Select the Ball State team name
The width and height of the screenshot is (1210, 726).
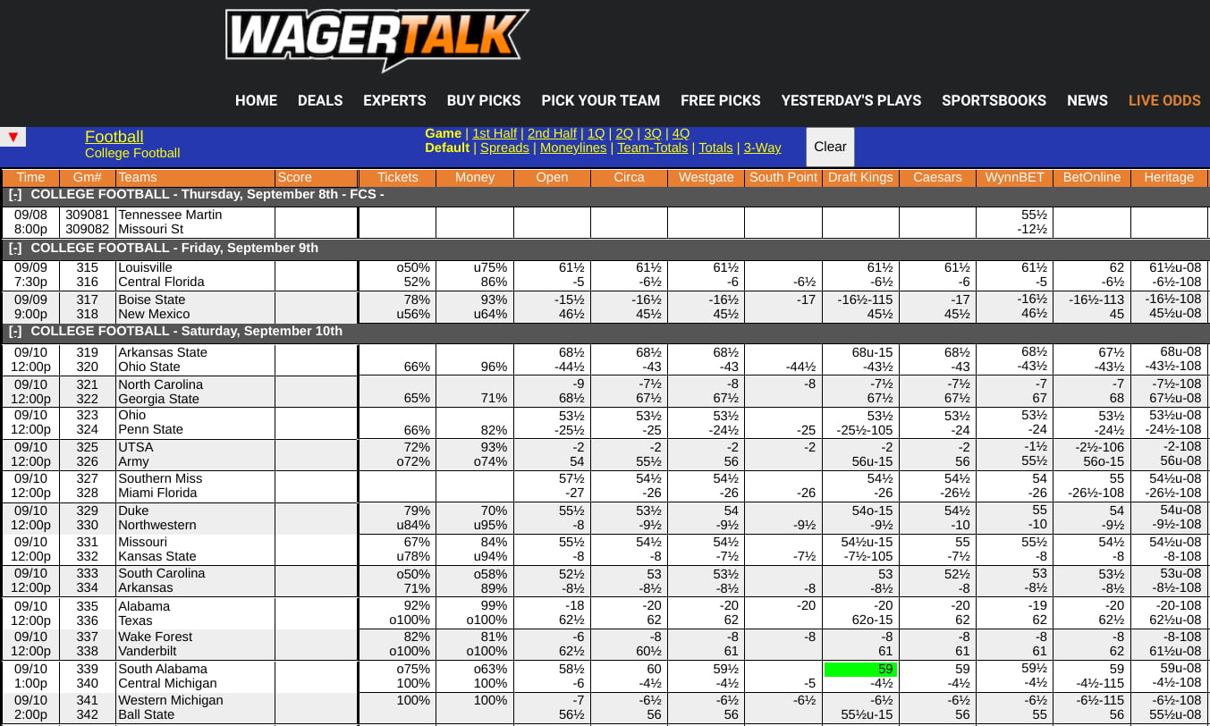pos(147,714)
